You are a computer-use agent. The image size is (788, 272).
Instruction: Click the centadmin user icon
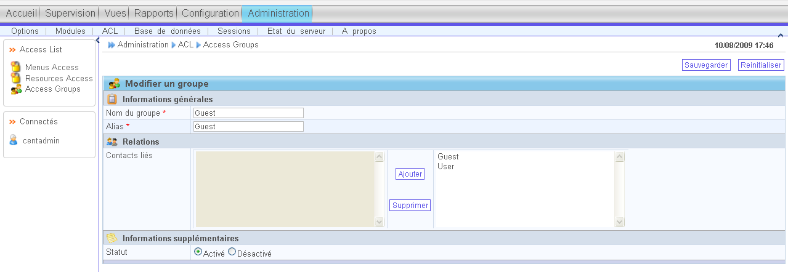(14, 140)
